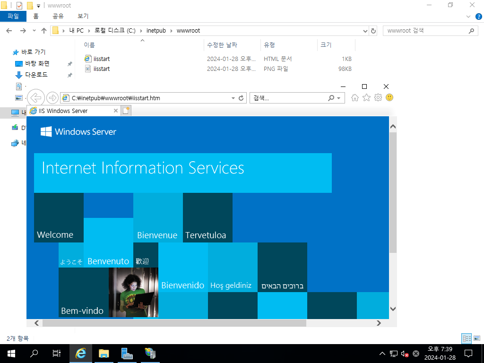
Task: Click 내 PC in the breadcrumb path
Action: click(x=76, y=31)
